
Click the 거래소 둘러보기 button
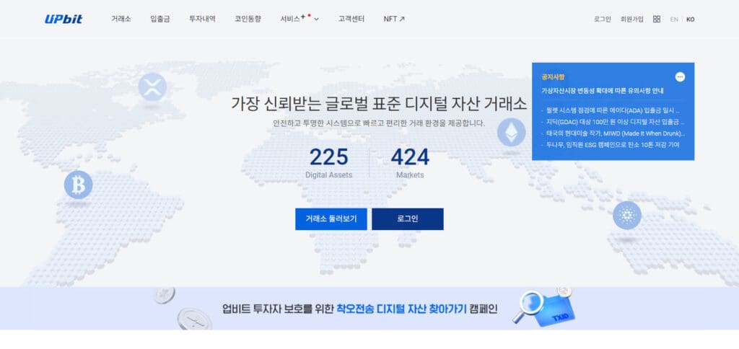pos(331,219)
